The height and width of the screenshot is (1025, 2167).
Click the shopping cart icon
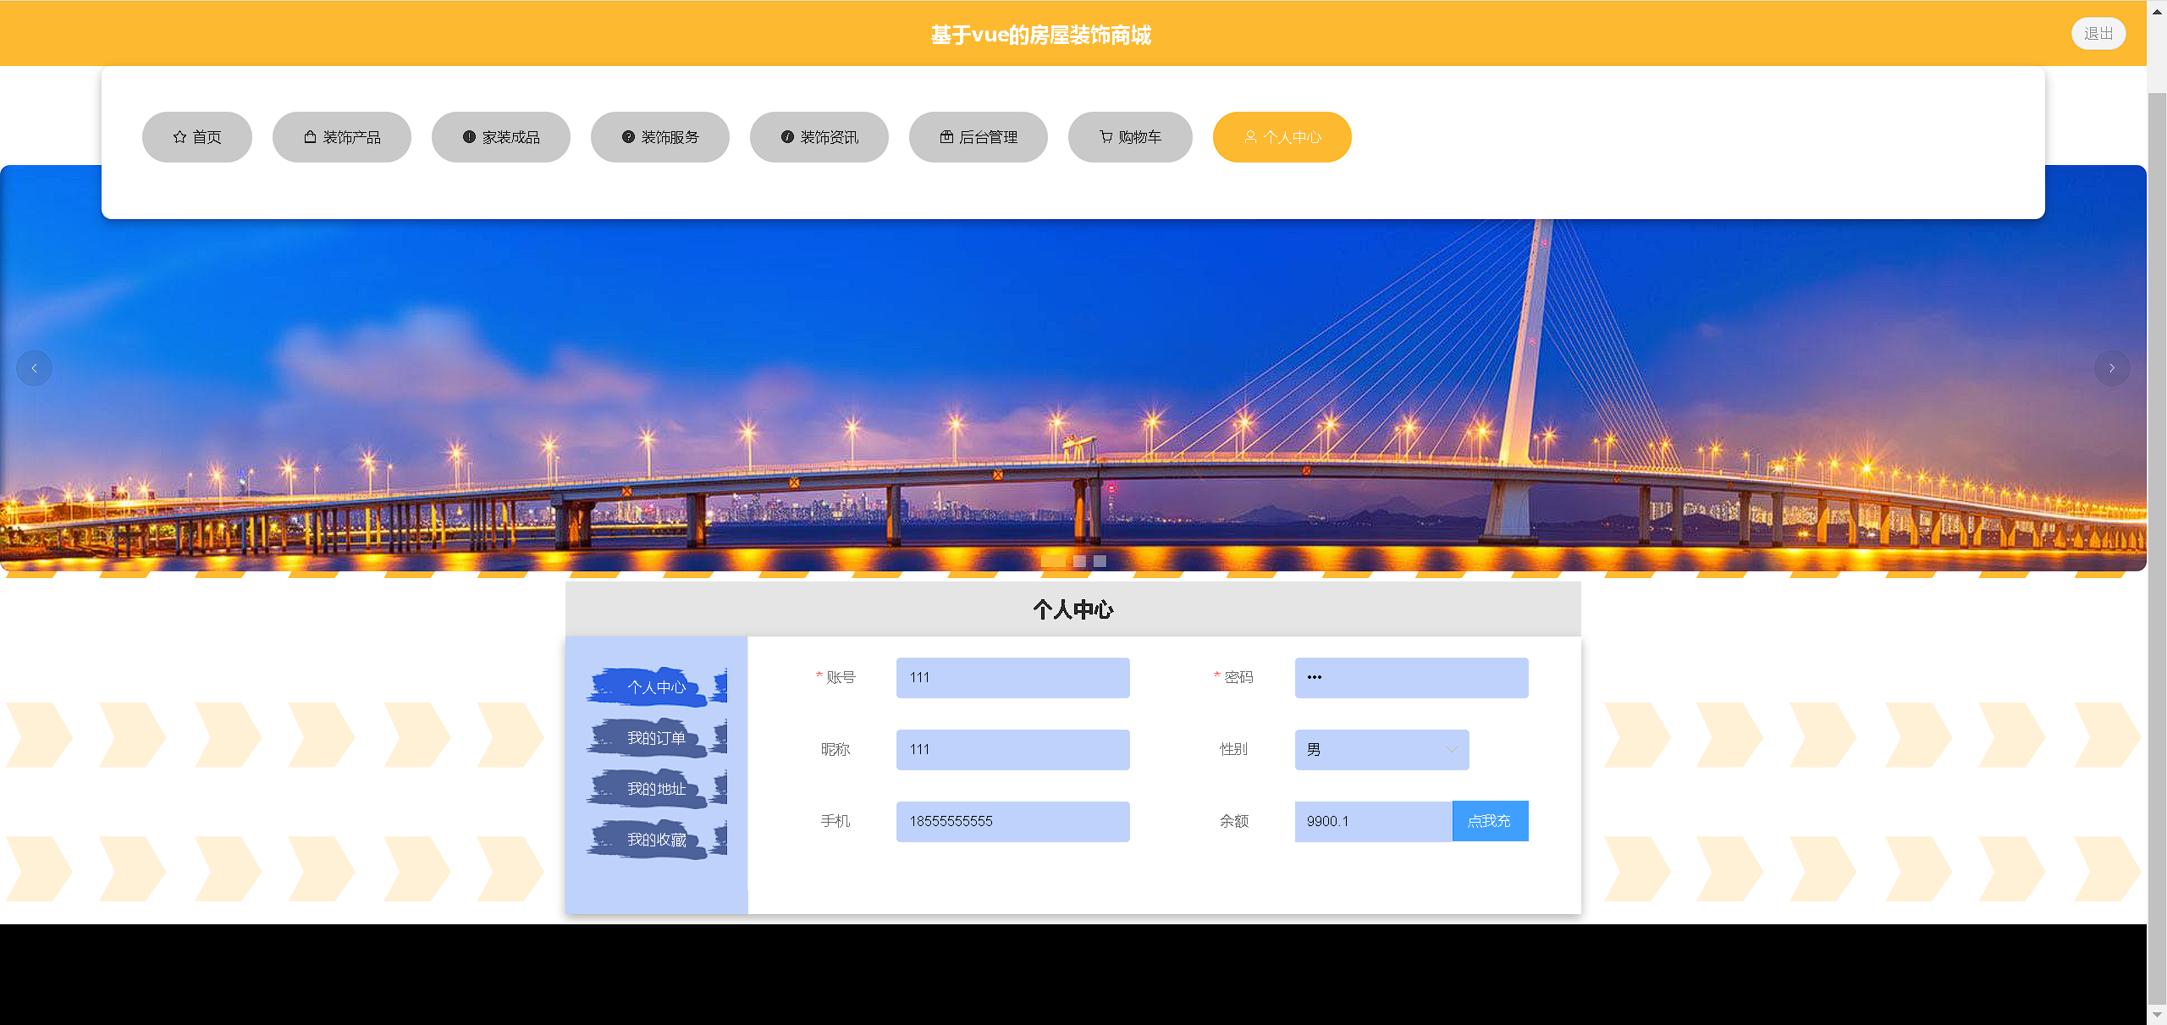tap(1106, 137)
